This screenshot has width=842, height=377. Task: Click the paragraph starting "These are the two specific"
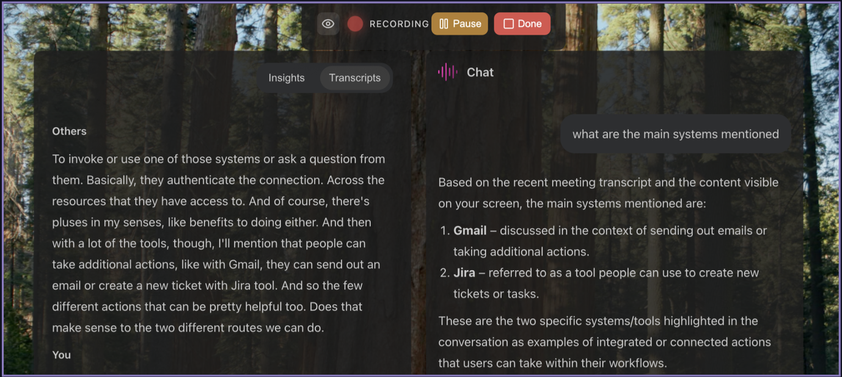tap(598, 321)
